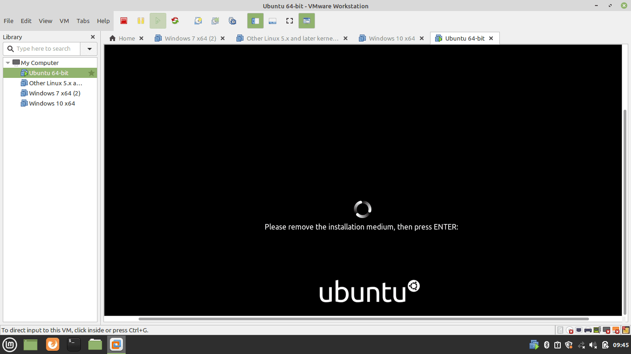Viewport: 631px width, 354px height.
Task: Click the sound card status icon
Action: pyautogui.click(x=597, y=330)
